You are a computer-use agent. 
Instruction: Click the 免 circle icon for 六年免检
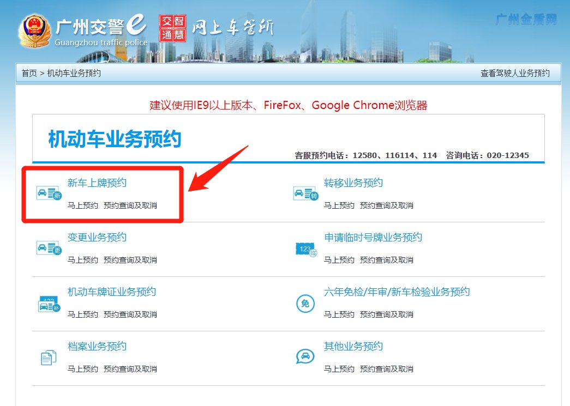[305, 304]
